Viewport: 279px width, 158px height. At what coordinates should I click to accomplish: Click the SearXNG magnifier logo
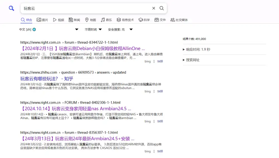click(x=11, y=8)
